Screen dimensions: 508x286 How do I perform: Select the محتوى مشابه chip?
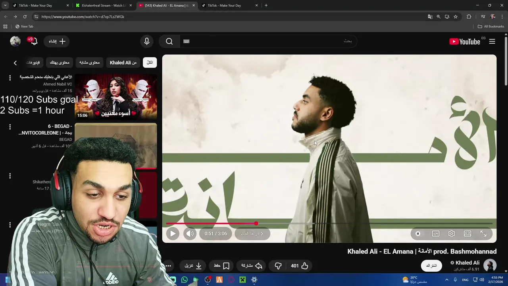89,62
